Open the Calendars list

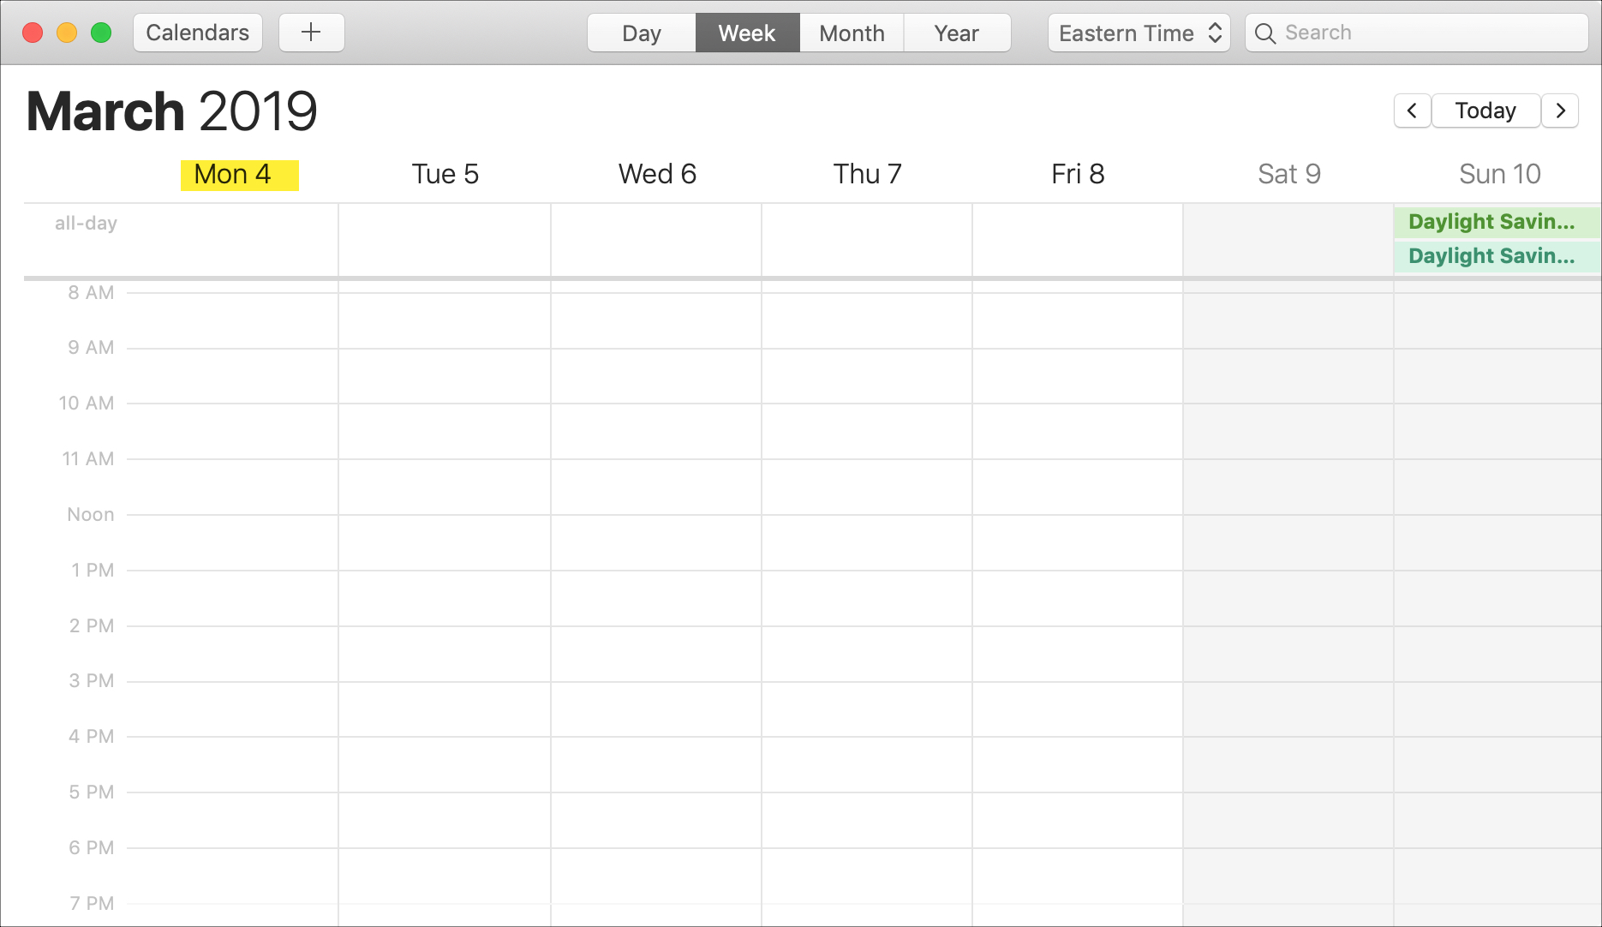[x=198, y=33]
